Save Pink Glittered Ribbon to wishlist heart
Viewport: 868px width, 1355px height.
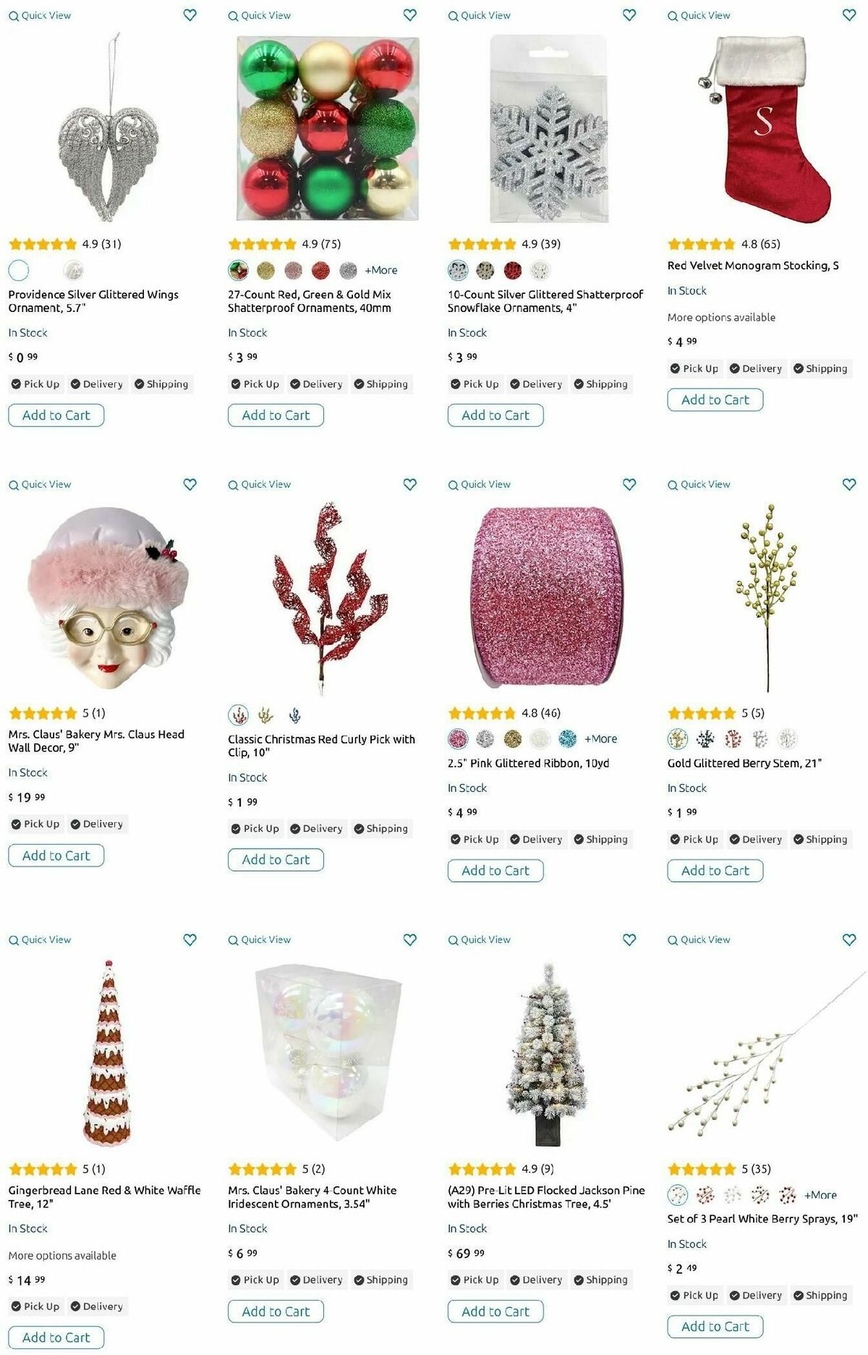629,484
